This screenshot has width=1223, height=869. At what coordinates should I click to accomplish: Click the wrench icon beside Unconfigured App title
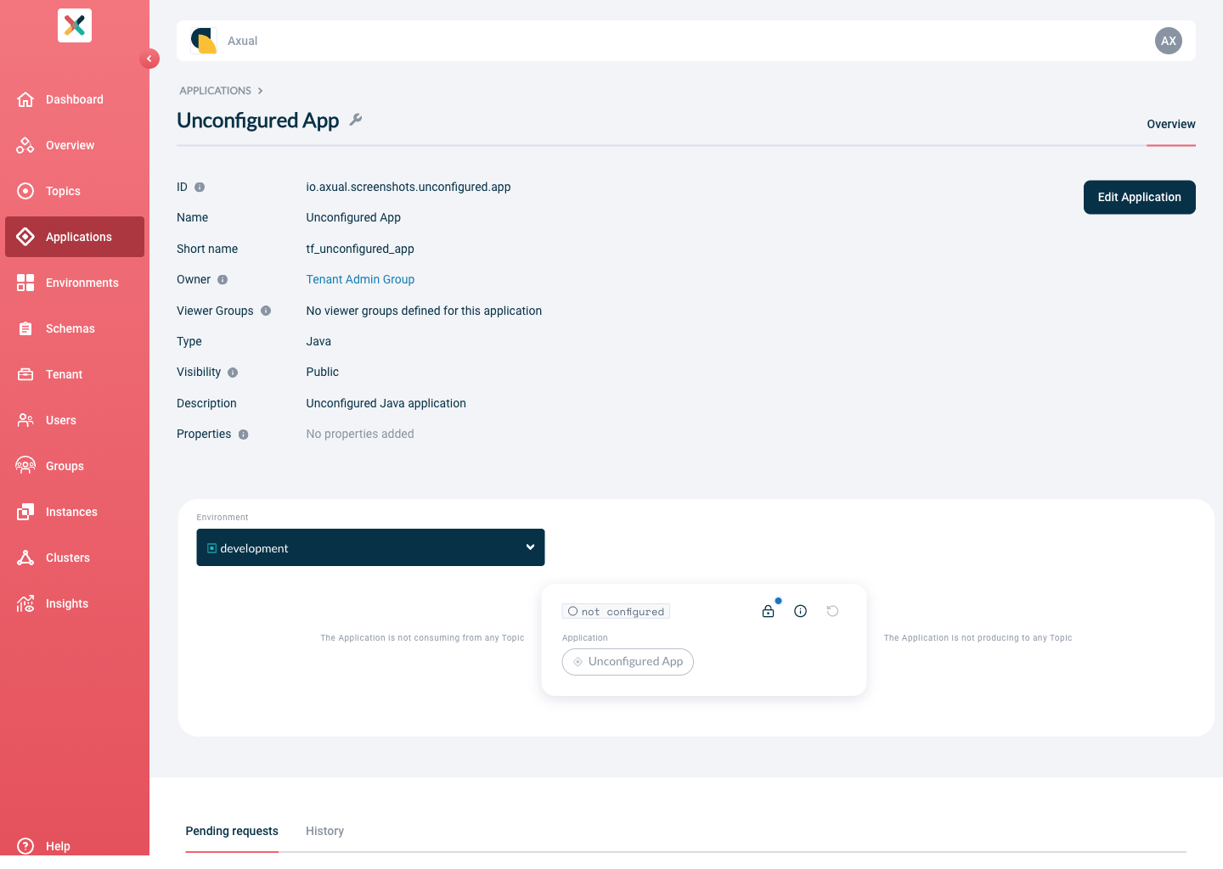(356, 120)
